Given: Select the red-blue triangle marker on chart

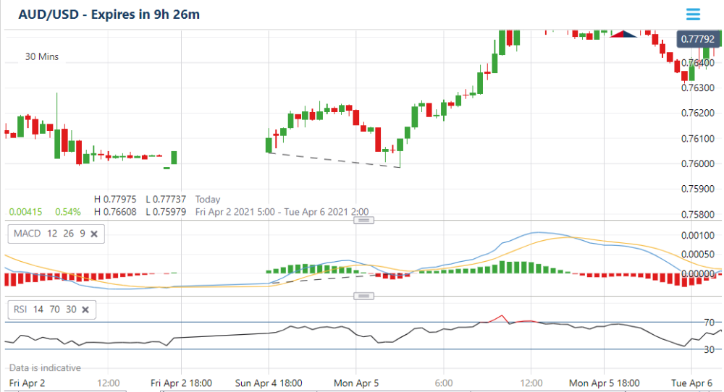Looking at the screenshot, I should pos(623,34).
